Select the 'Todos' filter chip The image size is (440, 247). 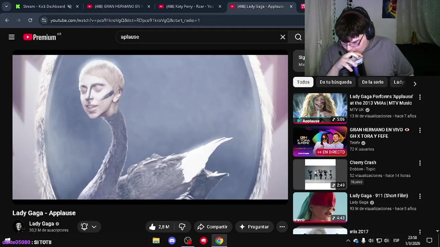click(303, 82)
